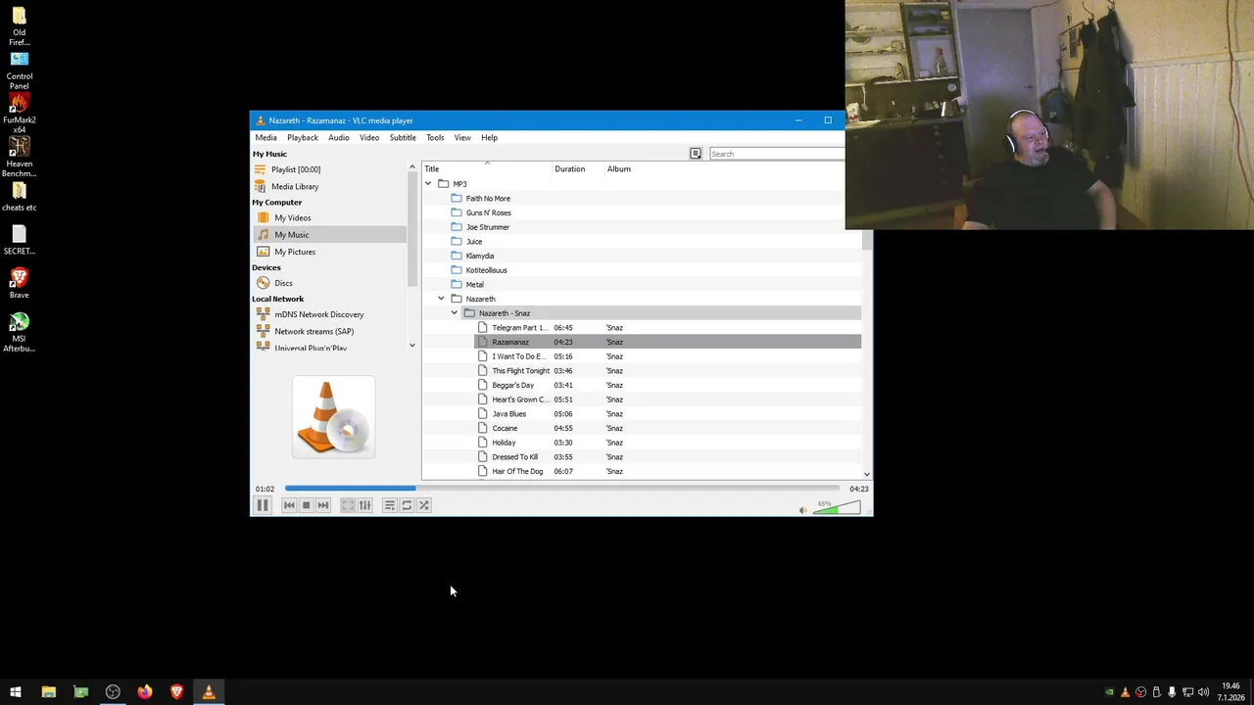The height and width of the screenshot is (705, 1254).
Task: Skip to next track button
Action: [x=323, y=505]
